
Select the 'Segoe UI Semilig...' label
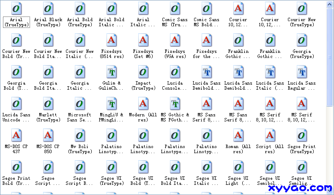coord(301,181)
